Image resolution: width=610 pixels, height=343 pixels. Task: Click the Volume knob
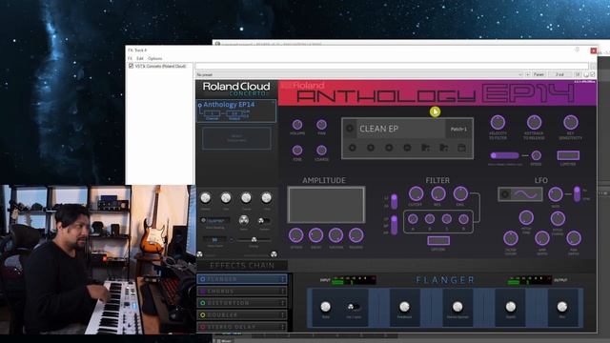pos(297,125)
